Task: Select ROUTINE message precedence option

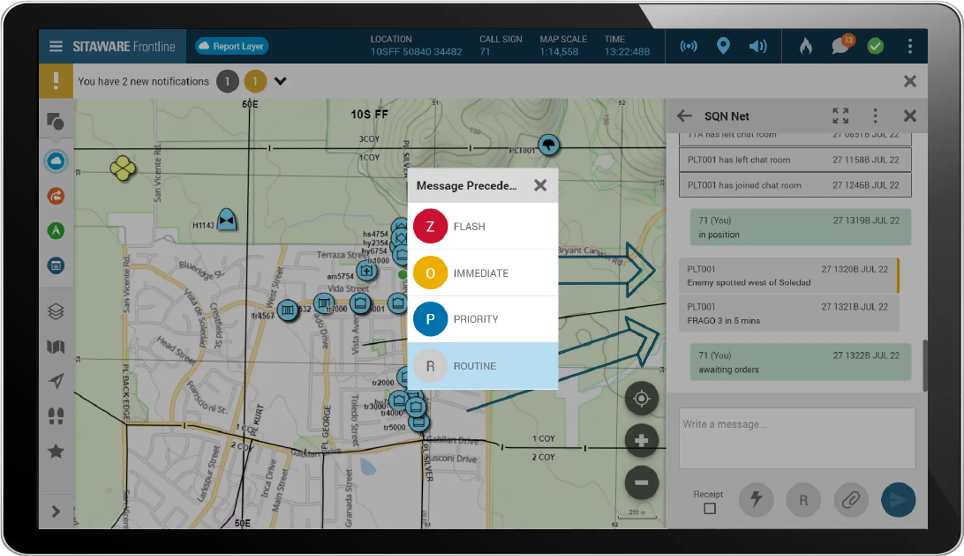Action: point(483,365)
